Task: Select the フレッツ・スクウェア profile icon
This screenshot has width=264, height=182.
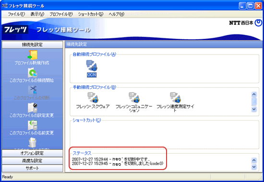Action: 93,98
